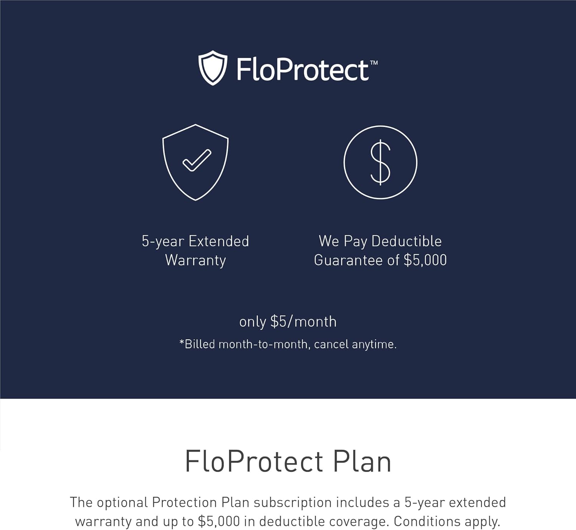Select the FloProtect wordmark in the banner
The width and height of the screenshot is (576, 530).
[x=303, y=70]
